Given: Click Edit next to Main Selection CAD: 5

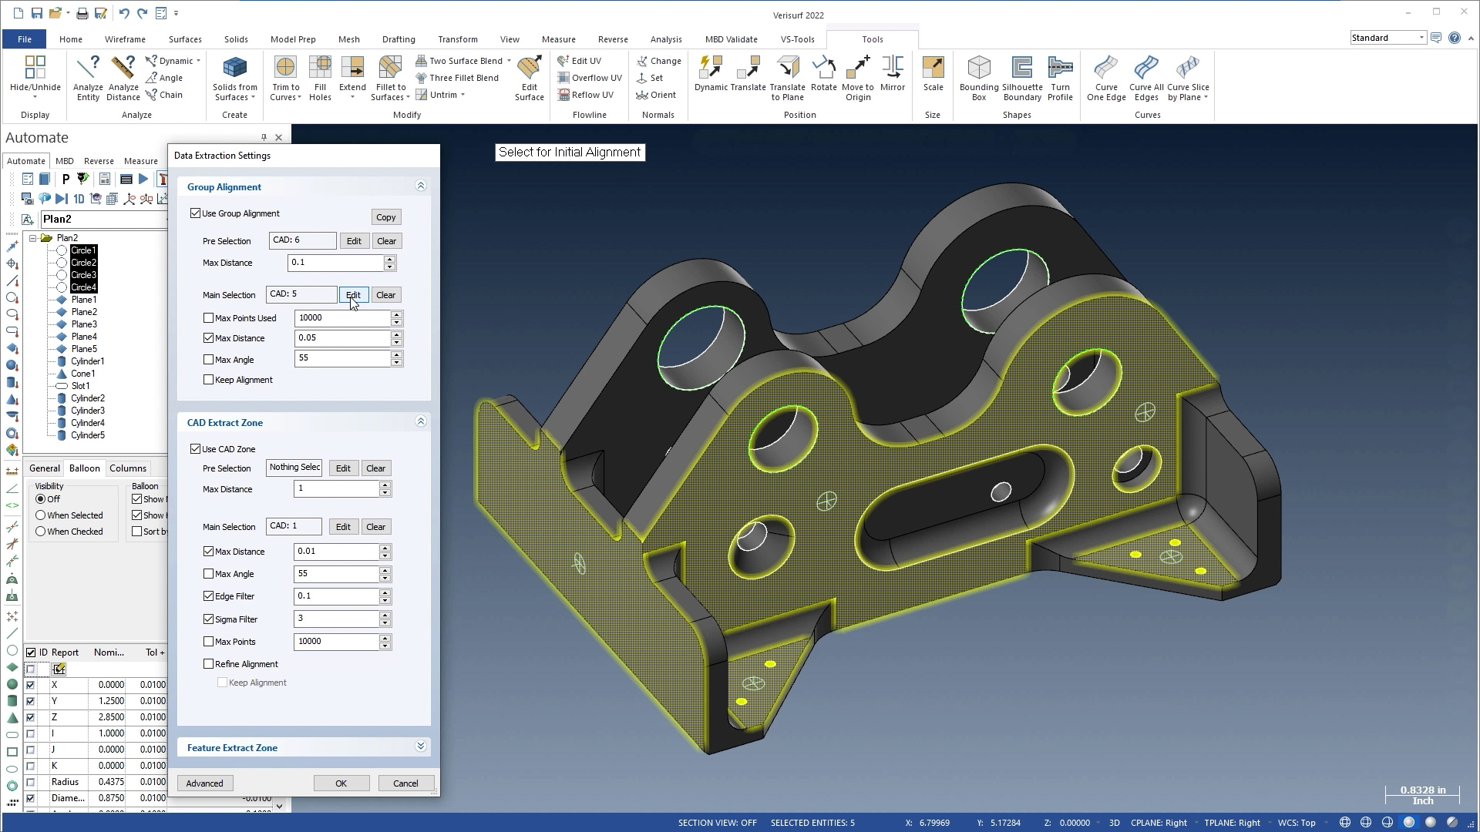Looking at the screenshot, I should click(x=353, y=295).
